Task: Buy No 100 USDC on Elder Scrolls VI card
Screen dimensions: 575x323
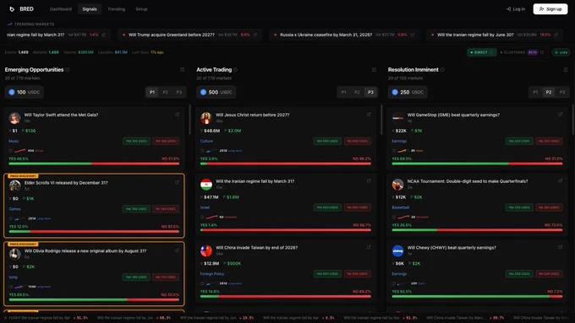Action: (x=166, y=209)
